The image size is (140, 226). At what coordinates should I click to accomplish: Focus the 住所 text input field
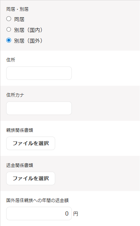click(39, 73)
